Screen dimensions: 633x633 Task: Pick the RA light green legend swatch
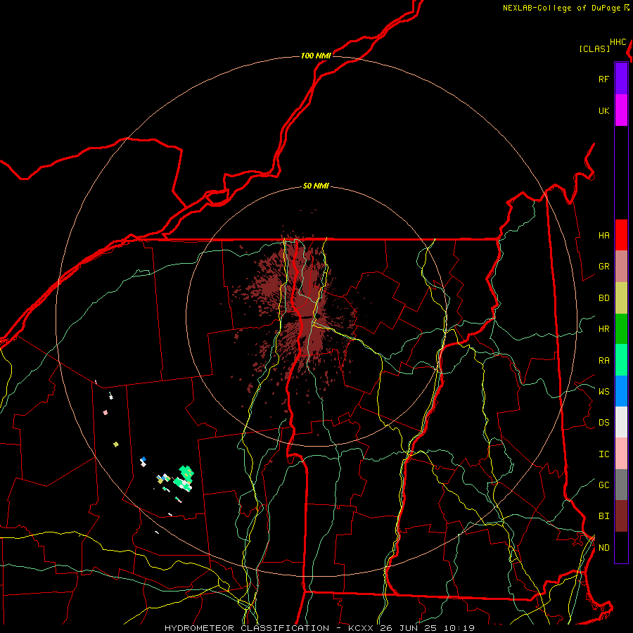(621, 360)
